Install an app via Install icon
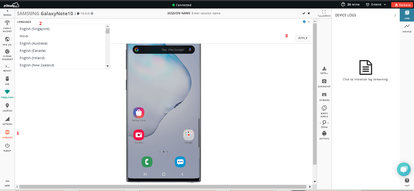Viewport: 414px width, 191px height. 324,70
